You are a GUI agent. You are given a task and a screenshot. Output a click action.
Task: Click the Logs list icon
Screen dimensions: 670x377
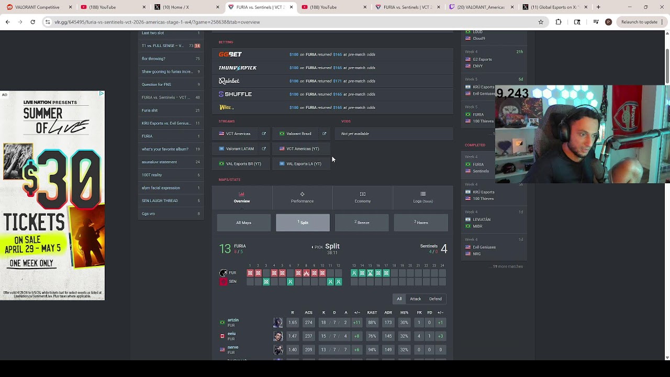pos(423,194)
